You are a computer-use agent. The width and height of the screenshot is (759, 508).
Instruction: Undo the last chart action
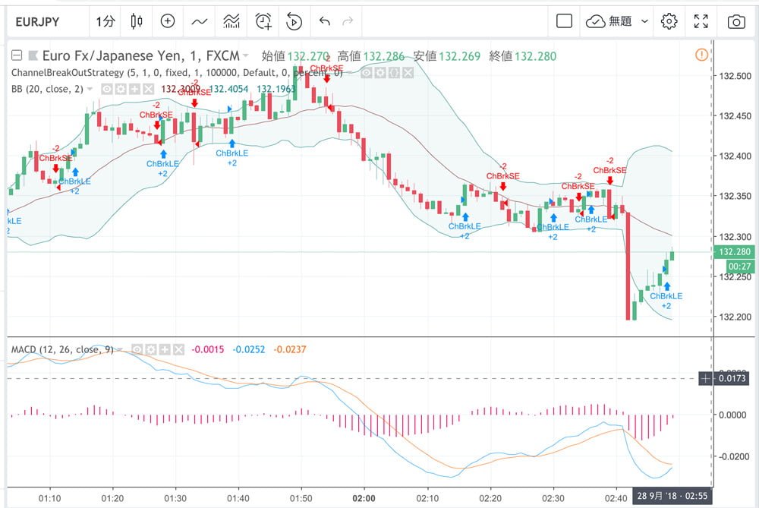pos(325,22)
